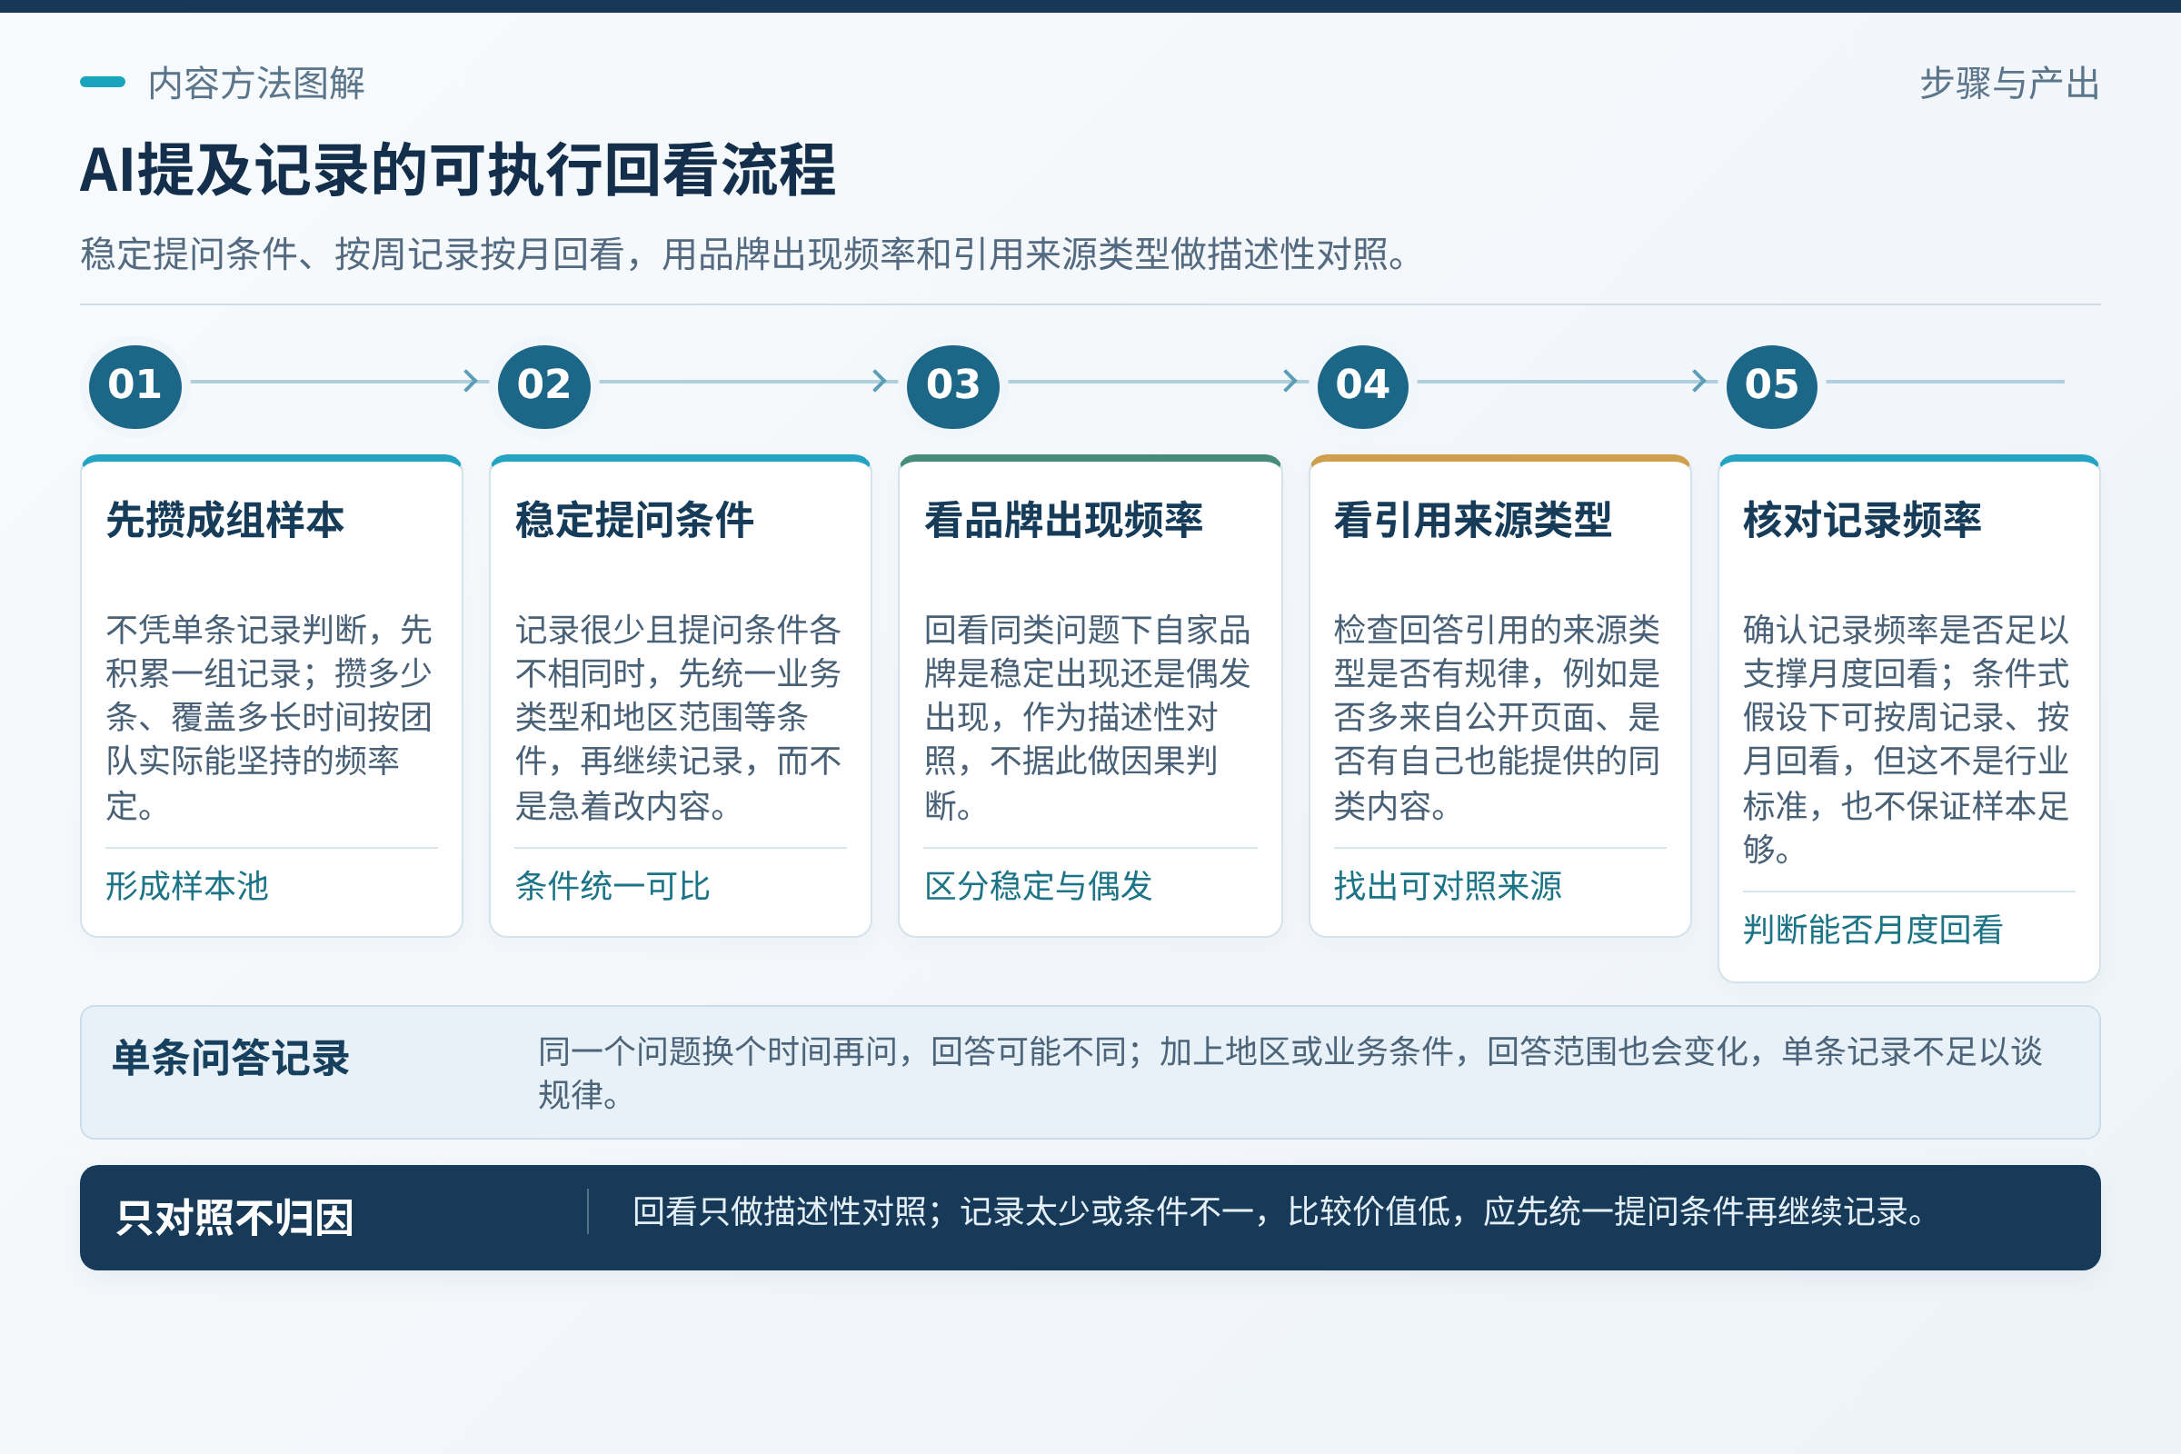The image size is (2181, 1454).
Task: Click the label 内容方法图解
Action: [x=257, y=84]
